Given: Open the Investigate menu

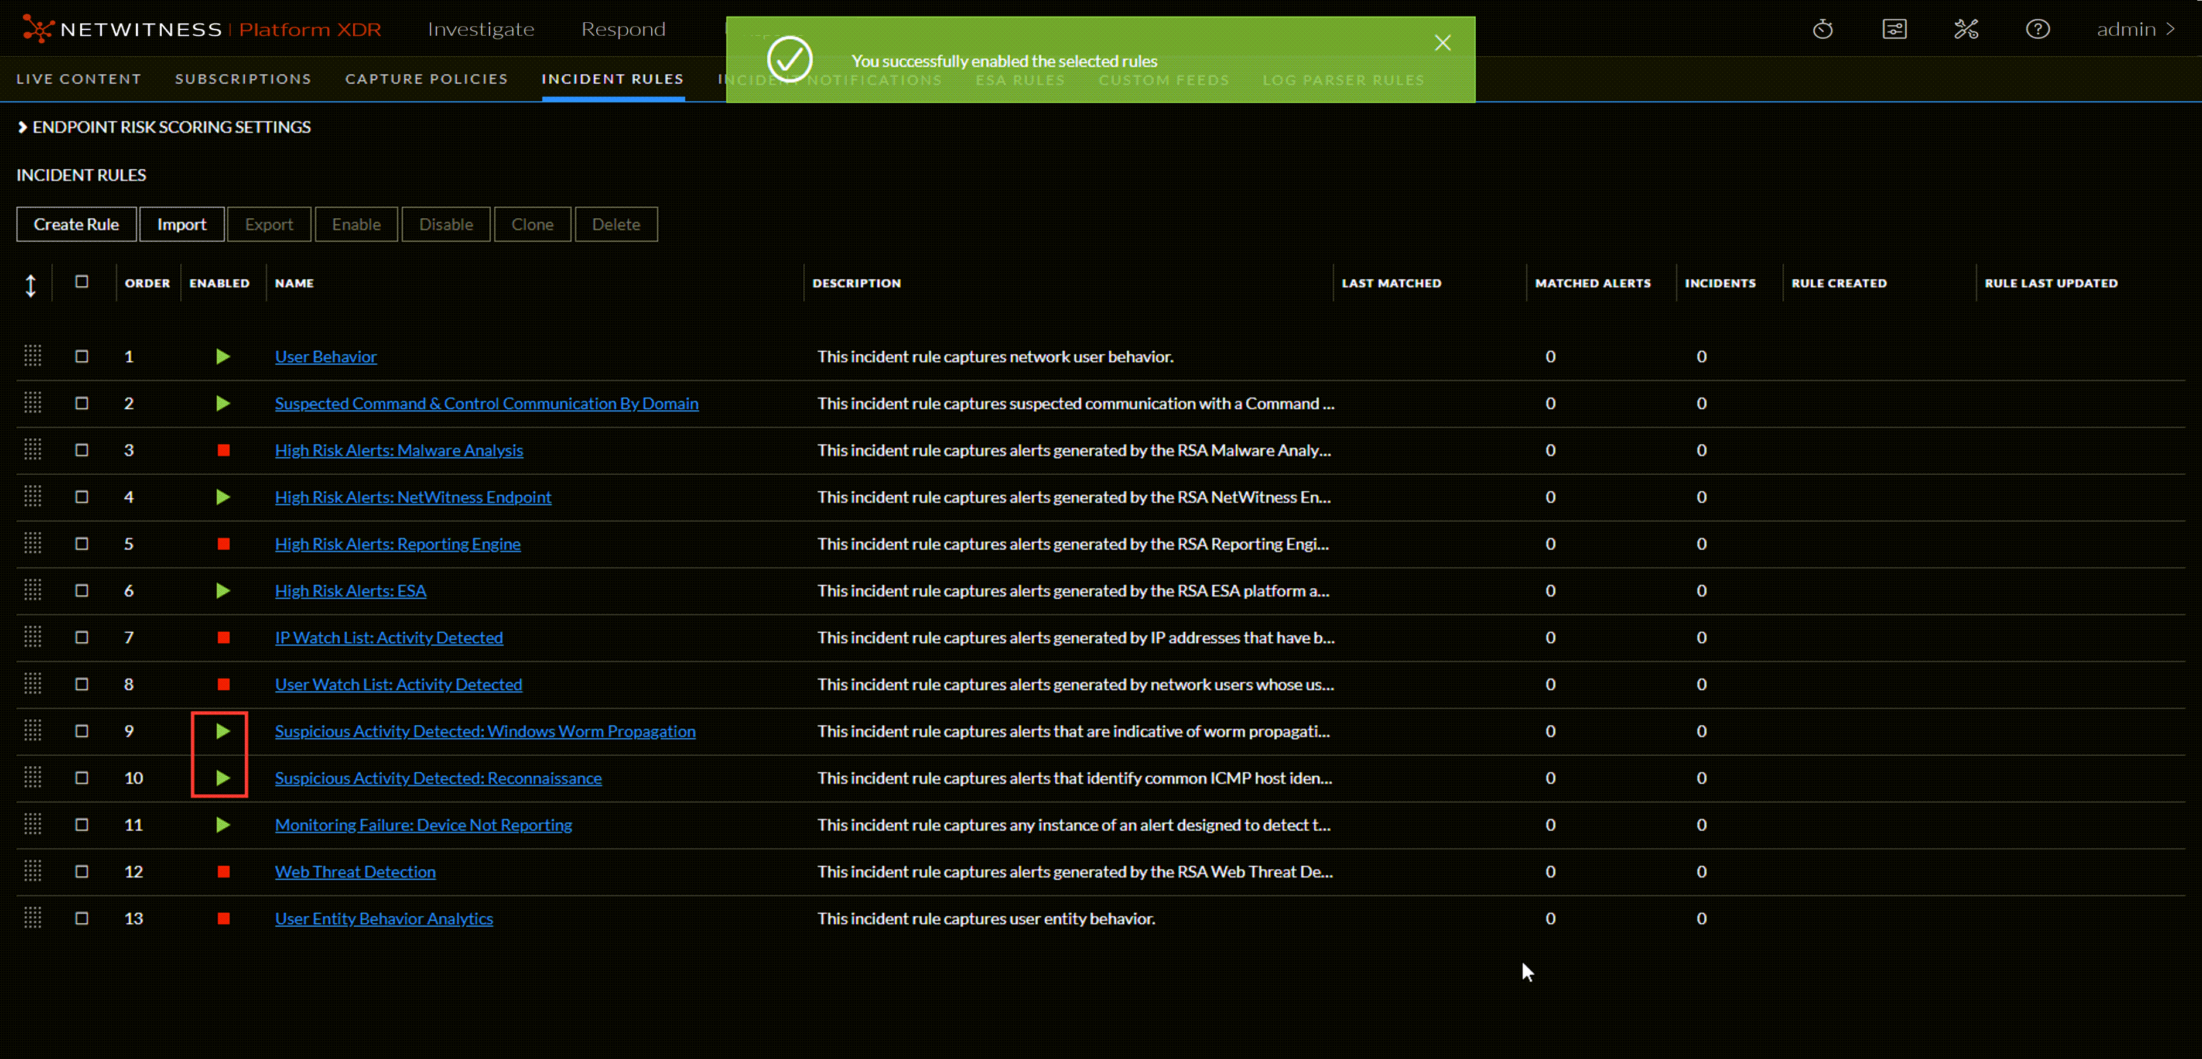Looking at the screenshot, I should 480,29.
